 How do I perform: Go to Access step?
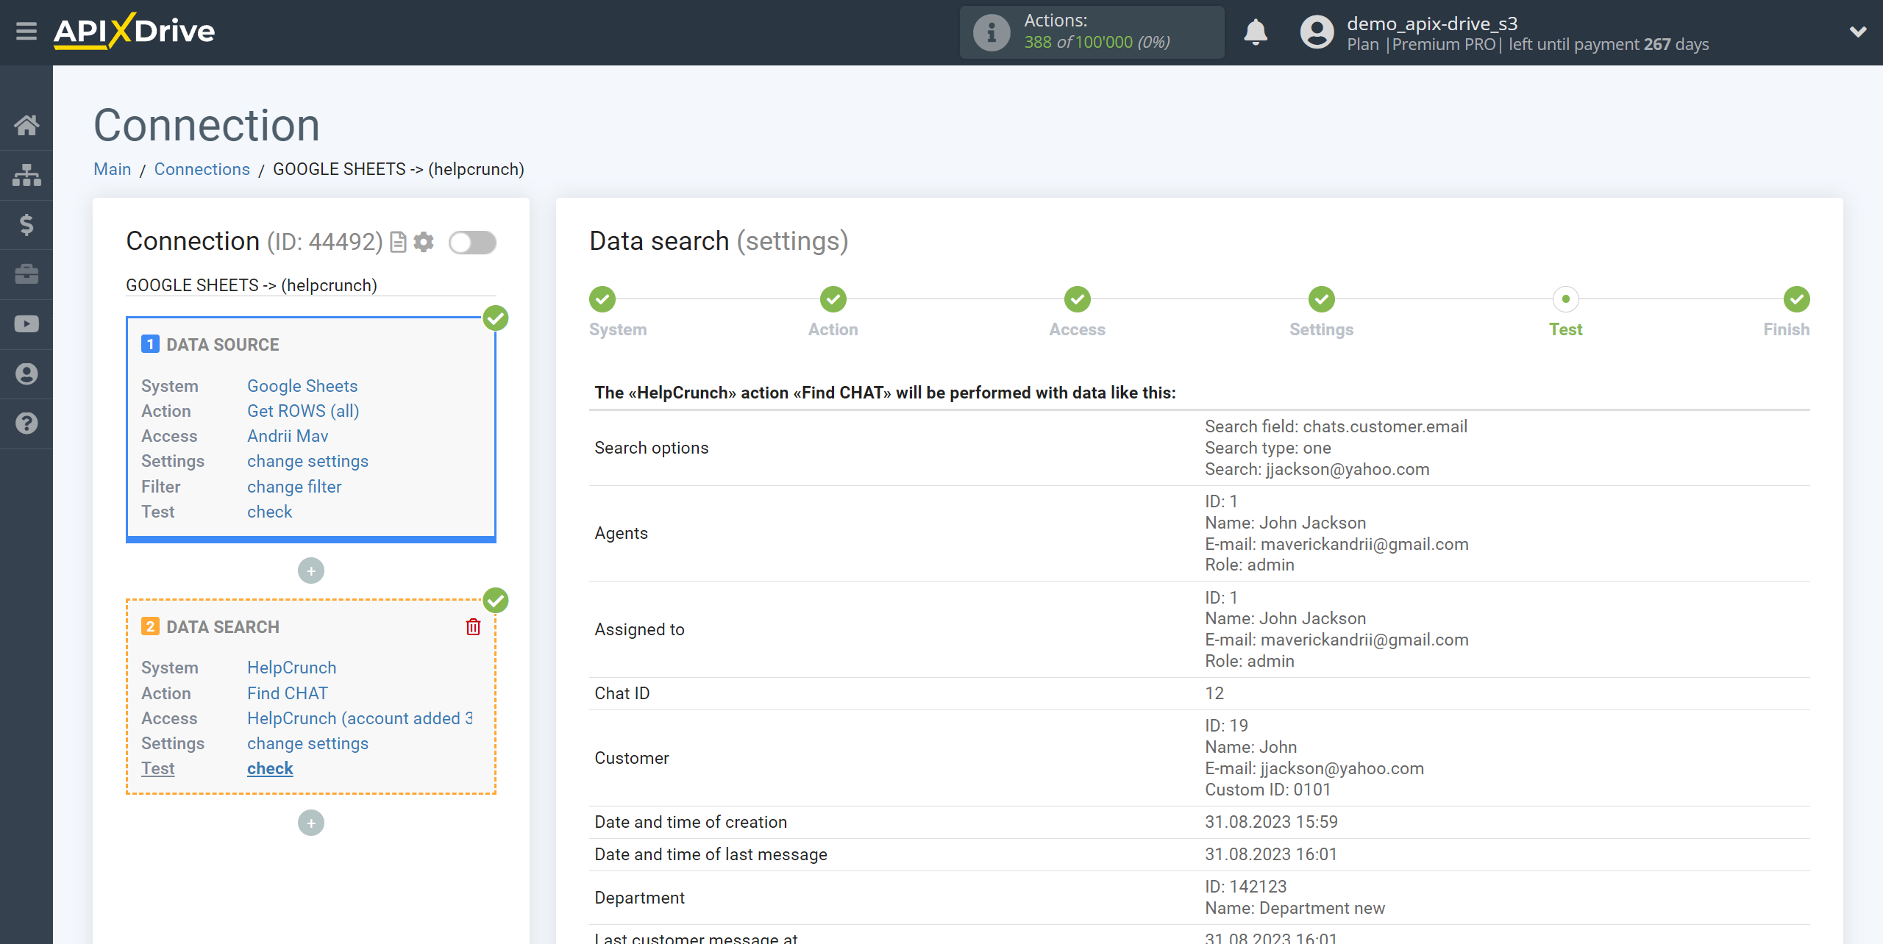click(1078, 299)
